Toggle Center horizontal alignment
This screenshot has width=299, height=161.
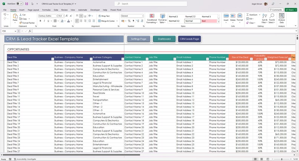coord(81,21)
